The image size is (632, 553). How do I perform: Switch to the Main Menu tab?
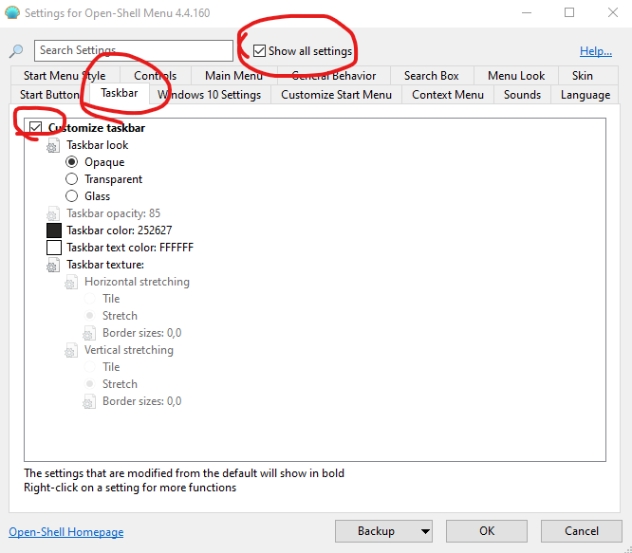233,76
